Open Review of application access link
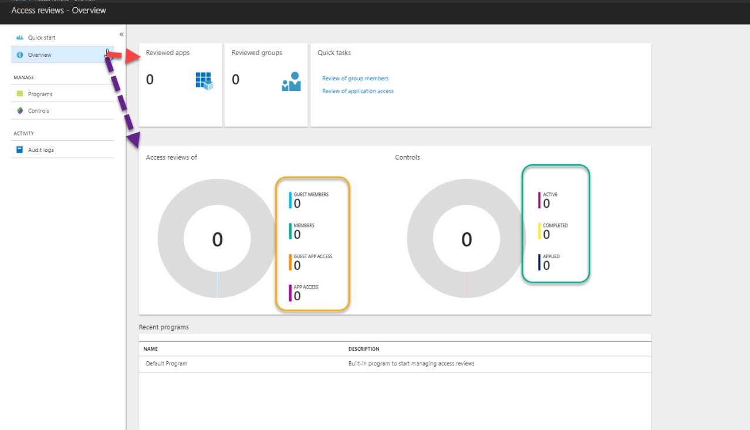This screenshot has height=430, width=750. point(357,92)
